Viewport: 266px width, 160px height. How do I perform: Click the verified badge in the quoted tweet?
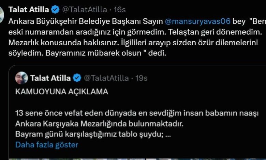click(x=77, y=78)
